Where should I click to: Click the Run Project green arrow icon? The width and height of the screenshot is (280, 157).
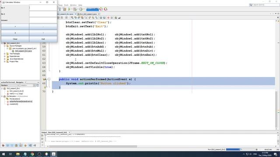[69, 9]
